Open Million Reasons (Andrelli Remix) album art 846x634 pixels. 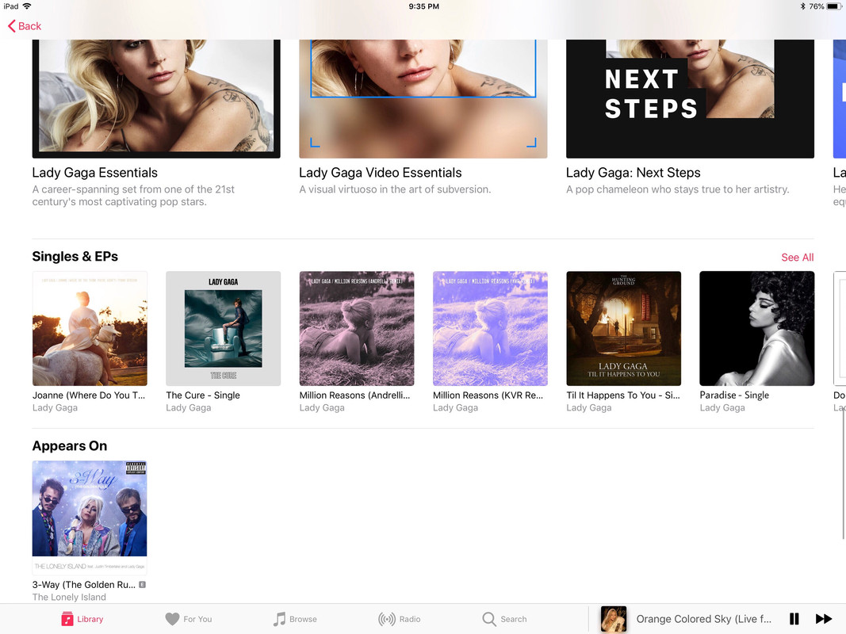coord(357,328)
